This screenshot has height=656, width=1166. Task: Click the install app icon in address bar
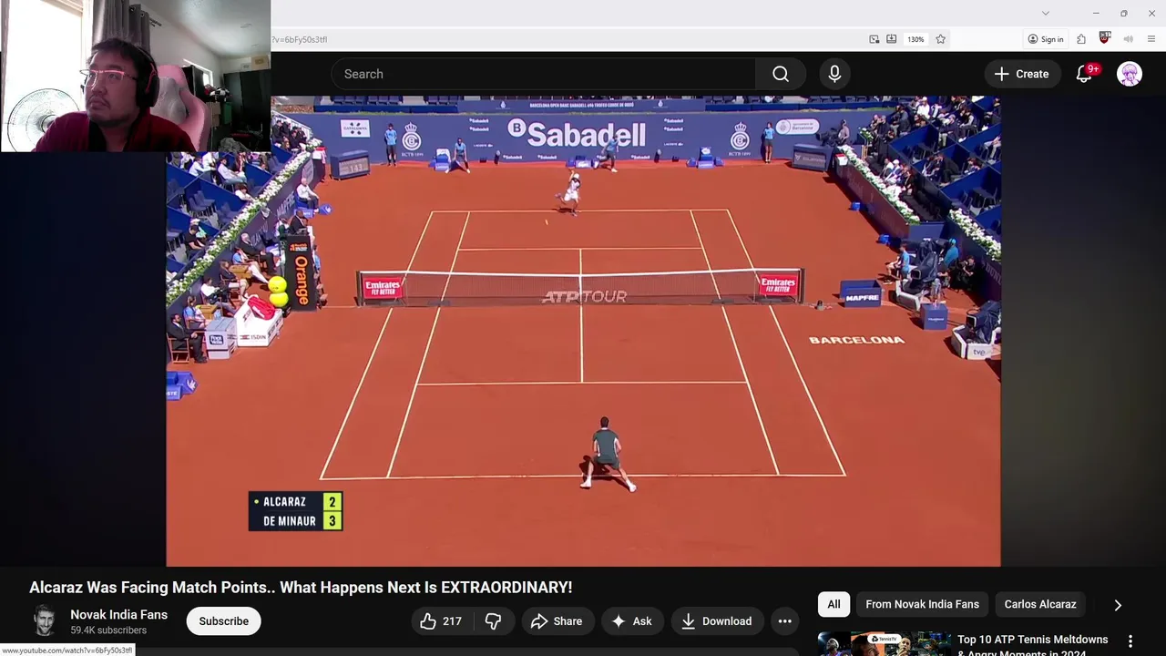click(892, 39)
